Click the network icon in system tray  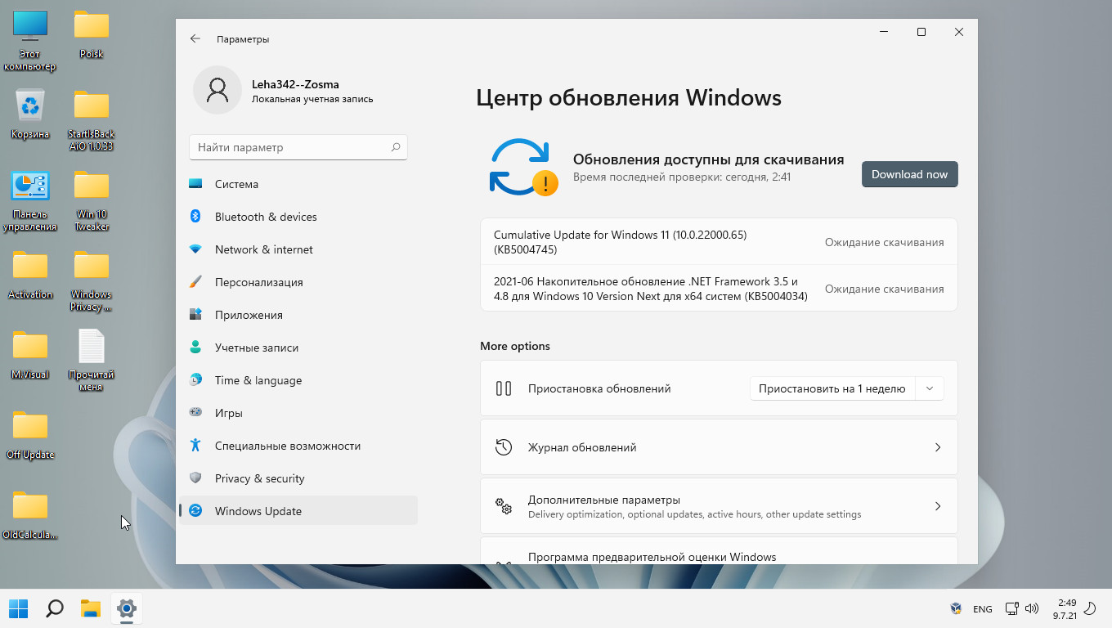click(x=1012, y=608)
